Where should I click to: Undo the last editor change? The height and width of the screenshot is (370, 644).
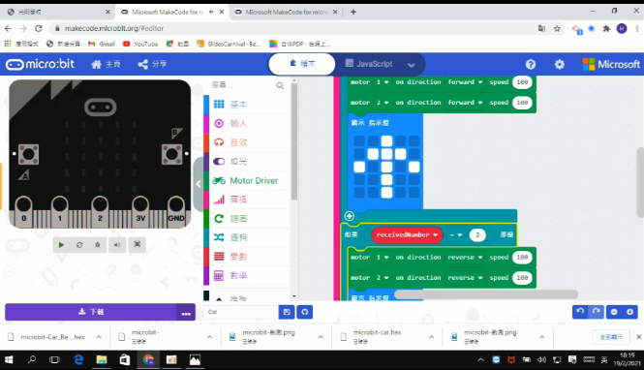(x=580, y=312)
